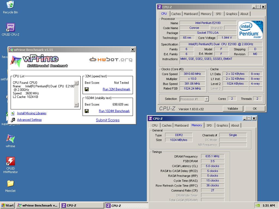Image resolution: width=279 pixels, height=209 pixels.
Task: Activate wPrime Benchmark taskbar button
Action: [x=38, y=206]
